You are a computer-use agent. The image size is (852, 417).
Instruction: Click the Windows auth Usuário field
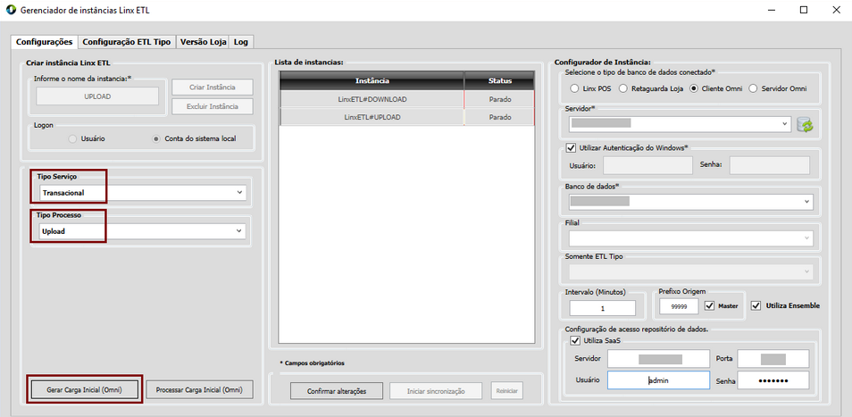[x=647, y=165]
